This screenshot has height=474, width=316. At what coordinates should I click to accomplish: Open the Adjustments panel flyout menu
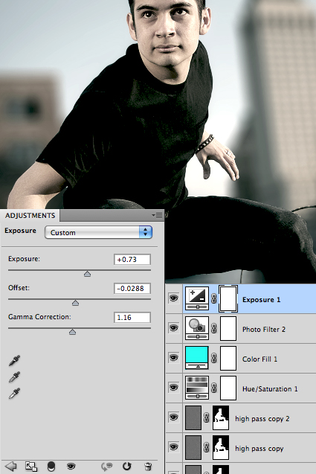tap(157, 215)
